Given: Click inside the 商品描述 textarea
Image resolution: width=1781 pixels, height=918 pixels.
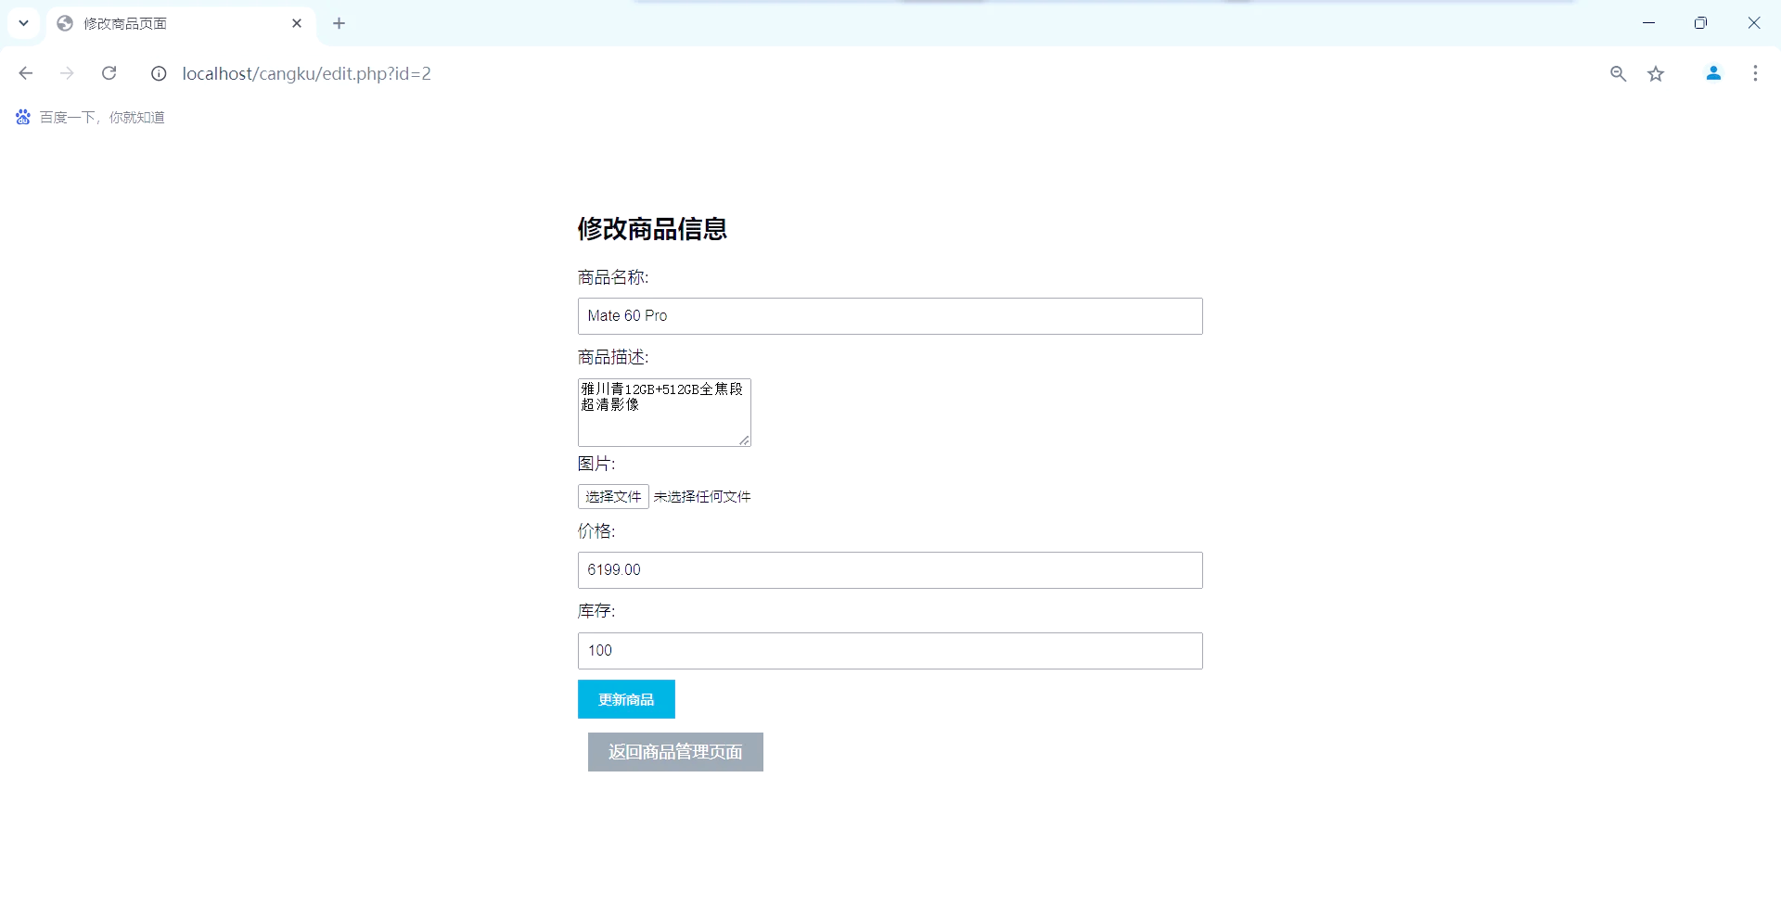Looking at the screenshot, I should [664, 413].
